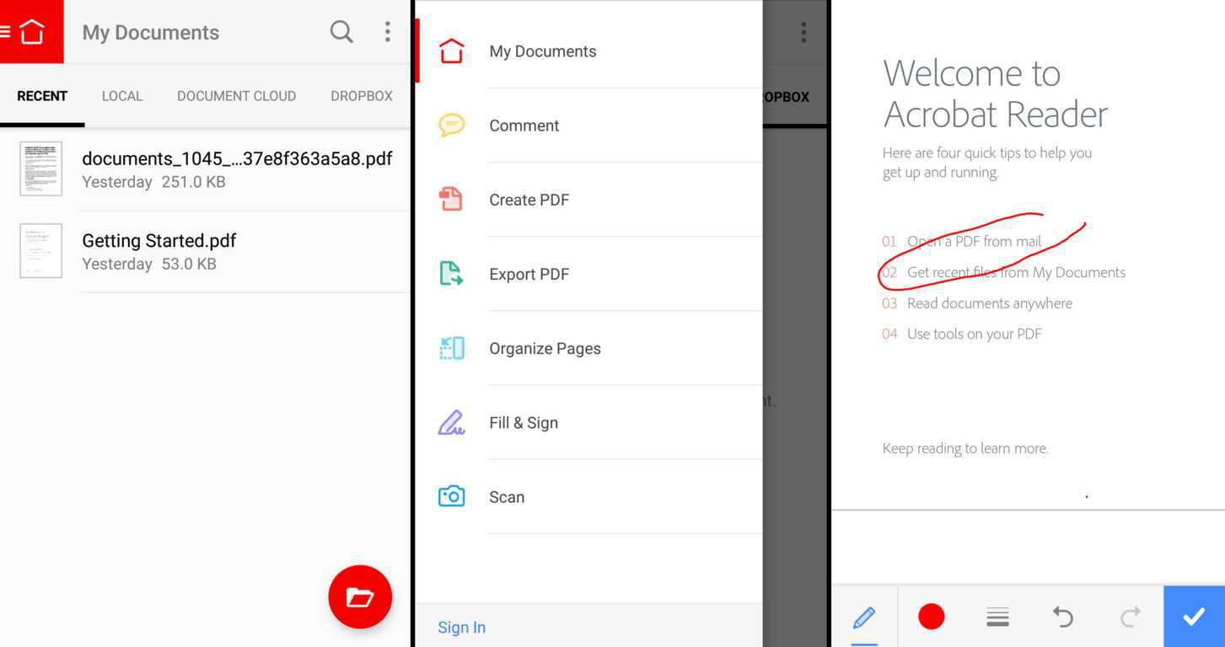Switch to the LOCAL tab

pyautogui.click(x=122, y=96)
